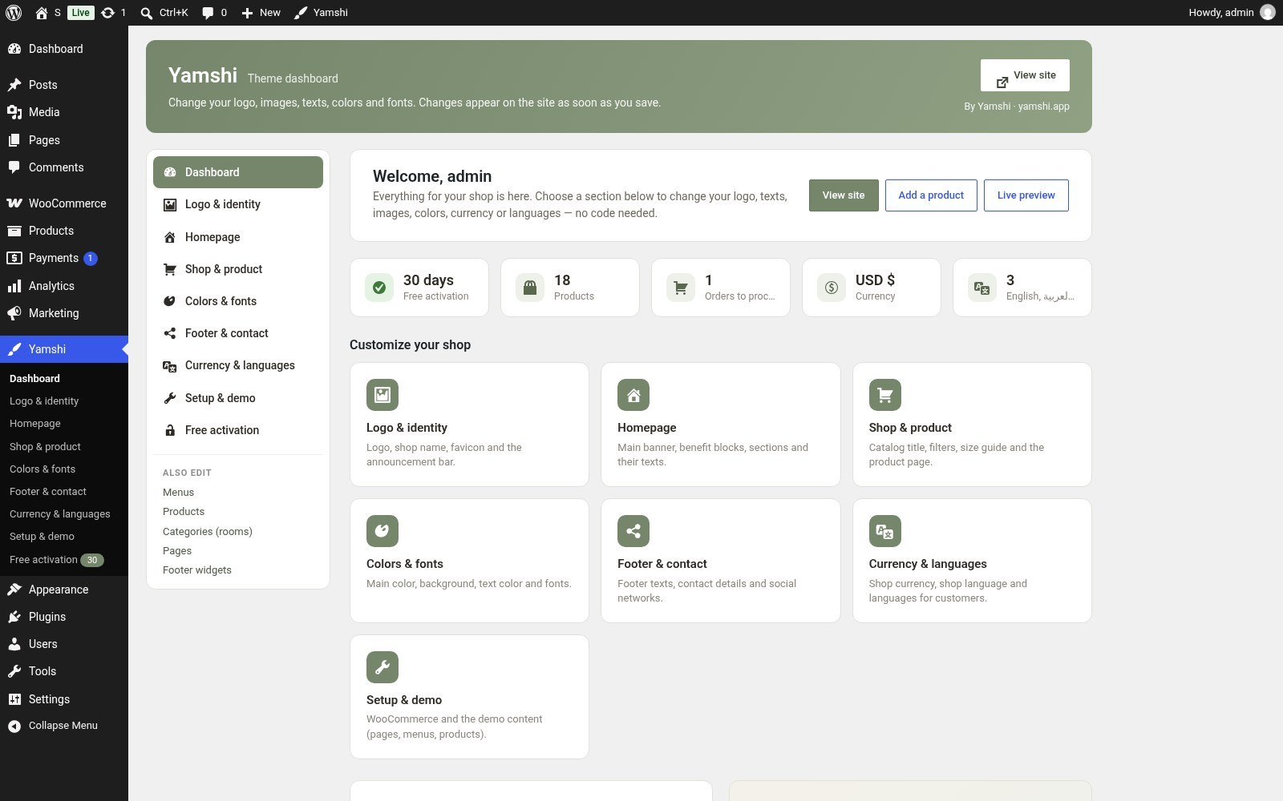1283x801 pixels.
Task: Click the megaphone icon beside Marketing
Action: coord(14,313)
